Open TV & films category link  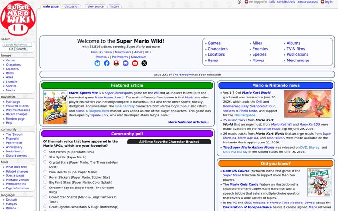click(x=296, y=49)
